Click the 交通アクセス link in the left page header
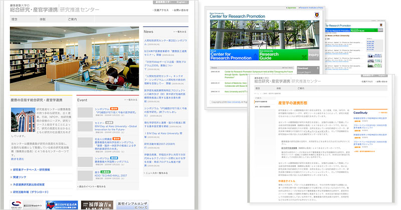Screen dimensions: 401x210 tap(161, 10)
